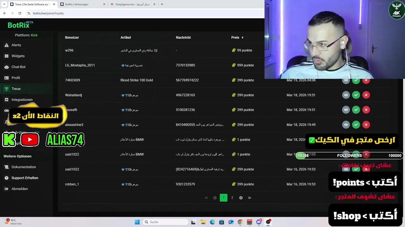Image resolution: width=405 pixels, height=227 pixels.
Task: Open Google Chrome from the taskbar
Action: pyautogui.click(x=240, y=222)
